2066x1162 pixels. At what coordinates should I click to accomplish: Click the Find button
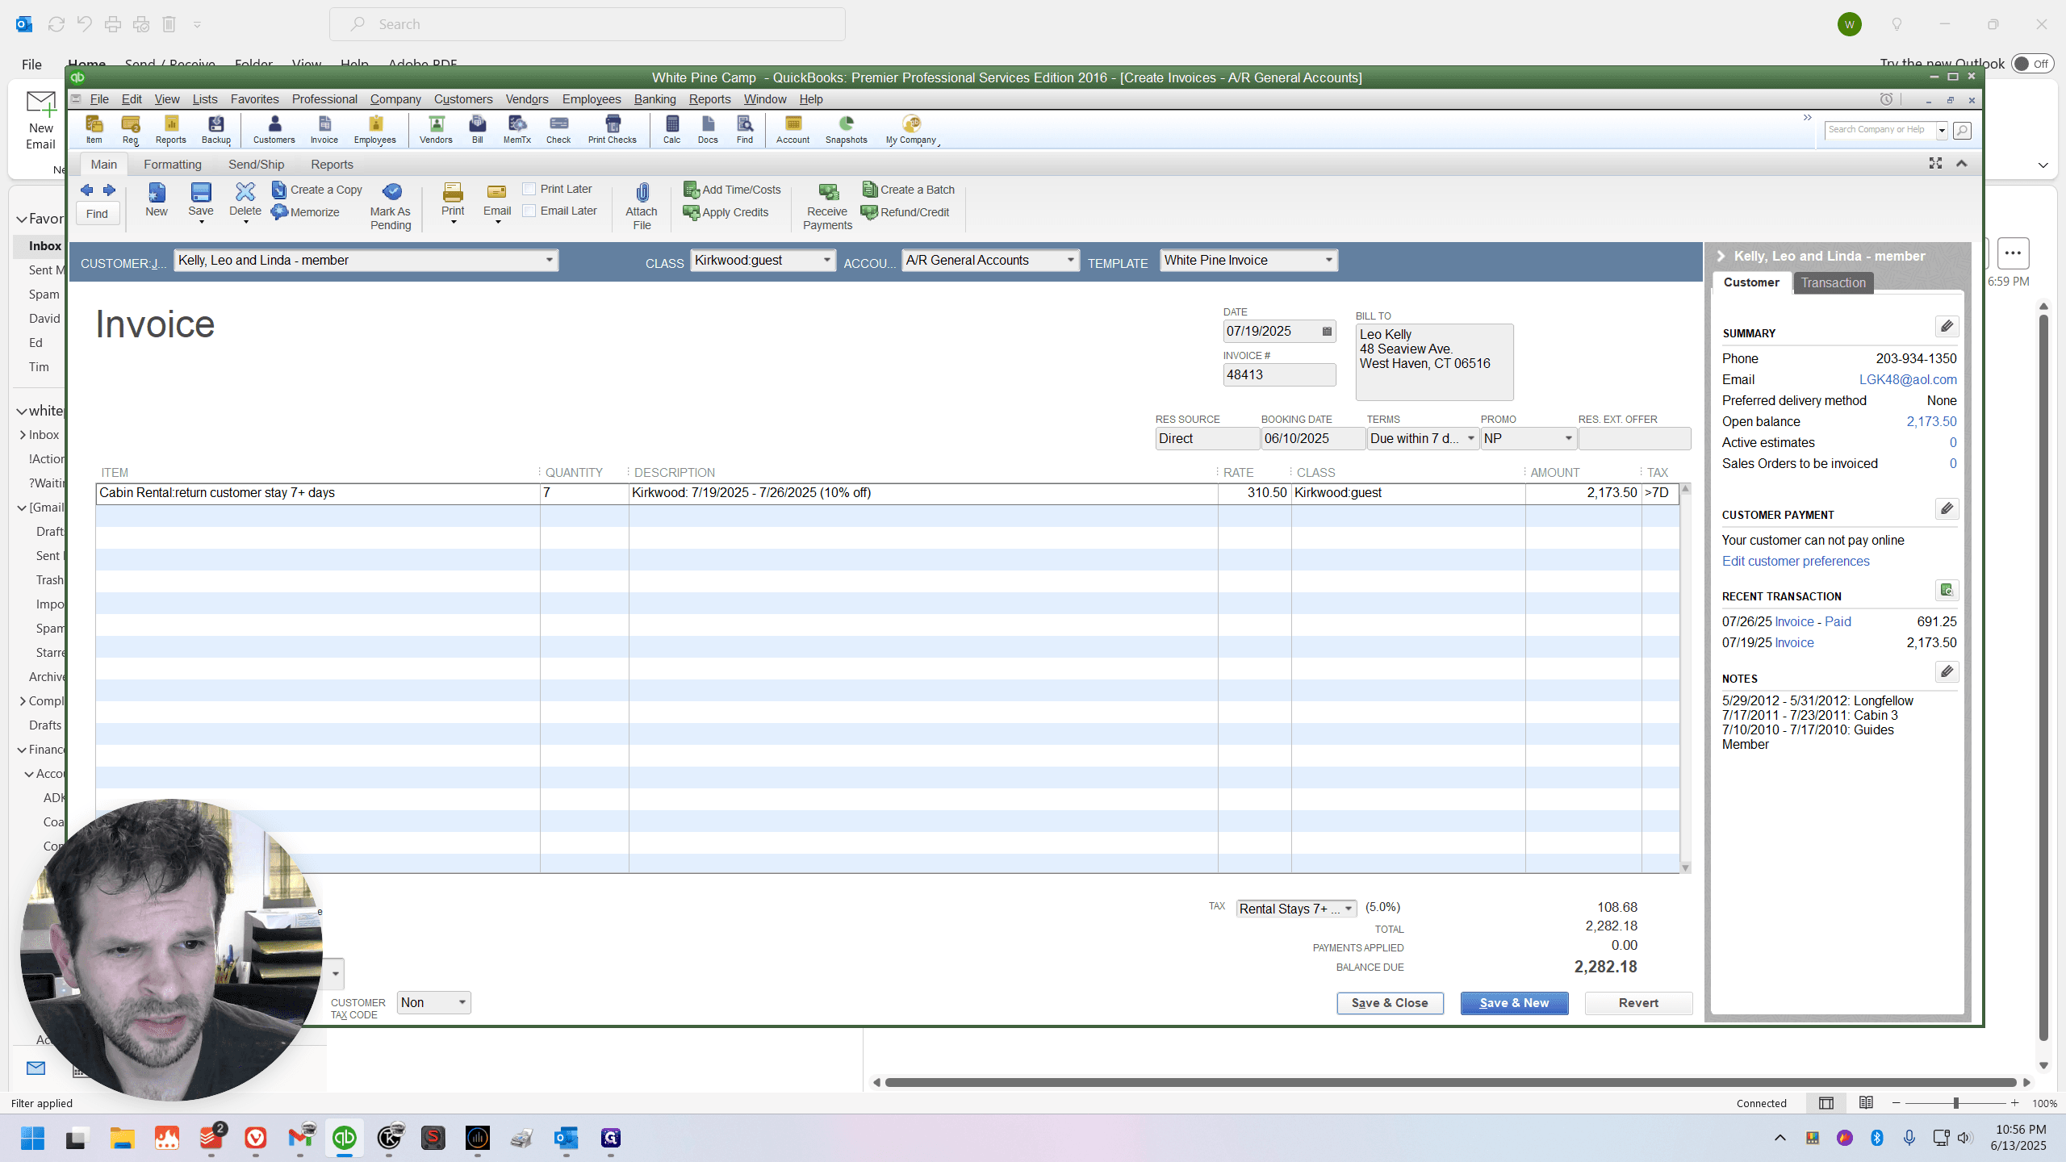(x=97, y=214)
